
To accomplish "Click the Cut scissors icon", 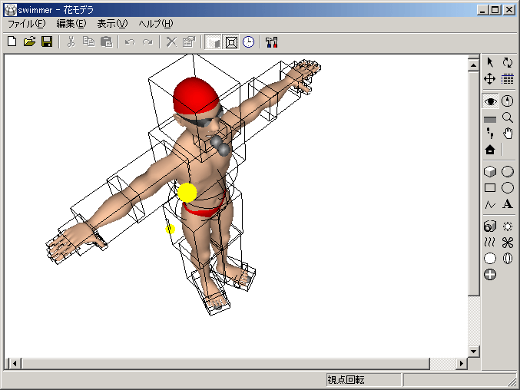I will pos(71,42).
